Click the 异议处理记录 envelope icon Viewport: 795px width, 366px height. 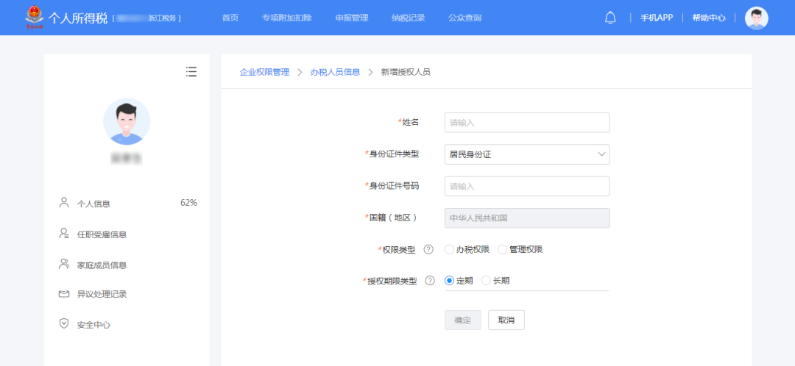click(x=64, y=294)
